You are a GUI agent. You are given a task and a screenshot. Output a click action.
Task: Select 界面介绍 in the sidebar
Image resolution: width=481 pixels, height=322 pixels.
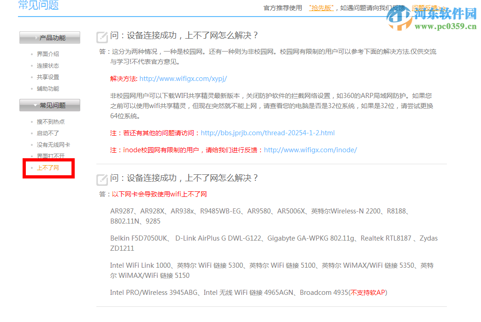click(x=48, y=54)
